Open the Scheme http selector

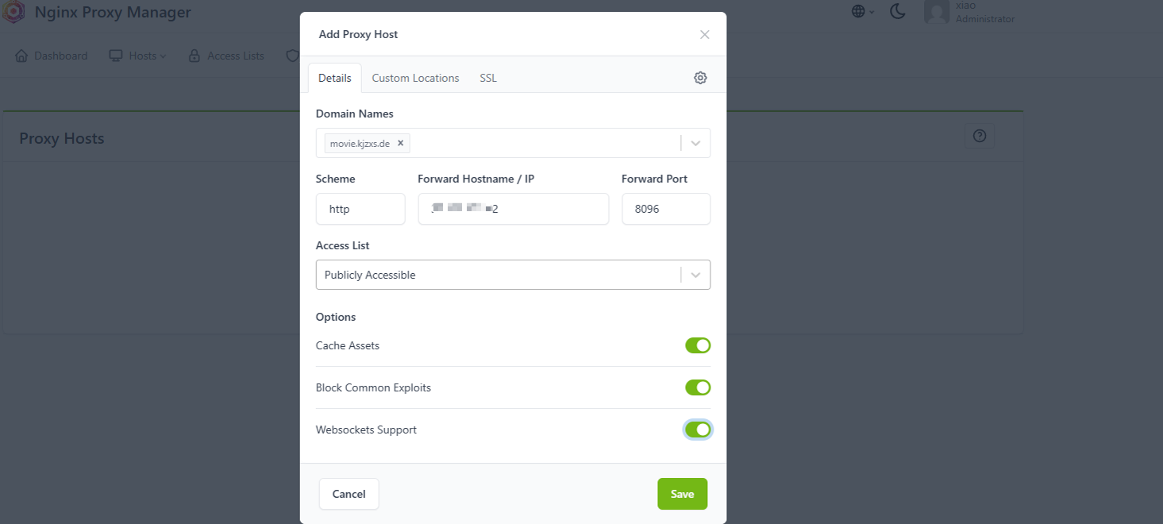click(x=360, y=210)
